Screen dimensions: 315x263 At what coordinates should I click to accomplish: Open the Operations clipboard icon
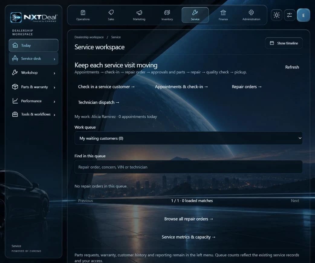(x=83, y=13)
